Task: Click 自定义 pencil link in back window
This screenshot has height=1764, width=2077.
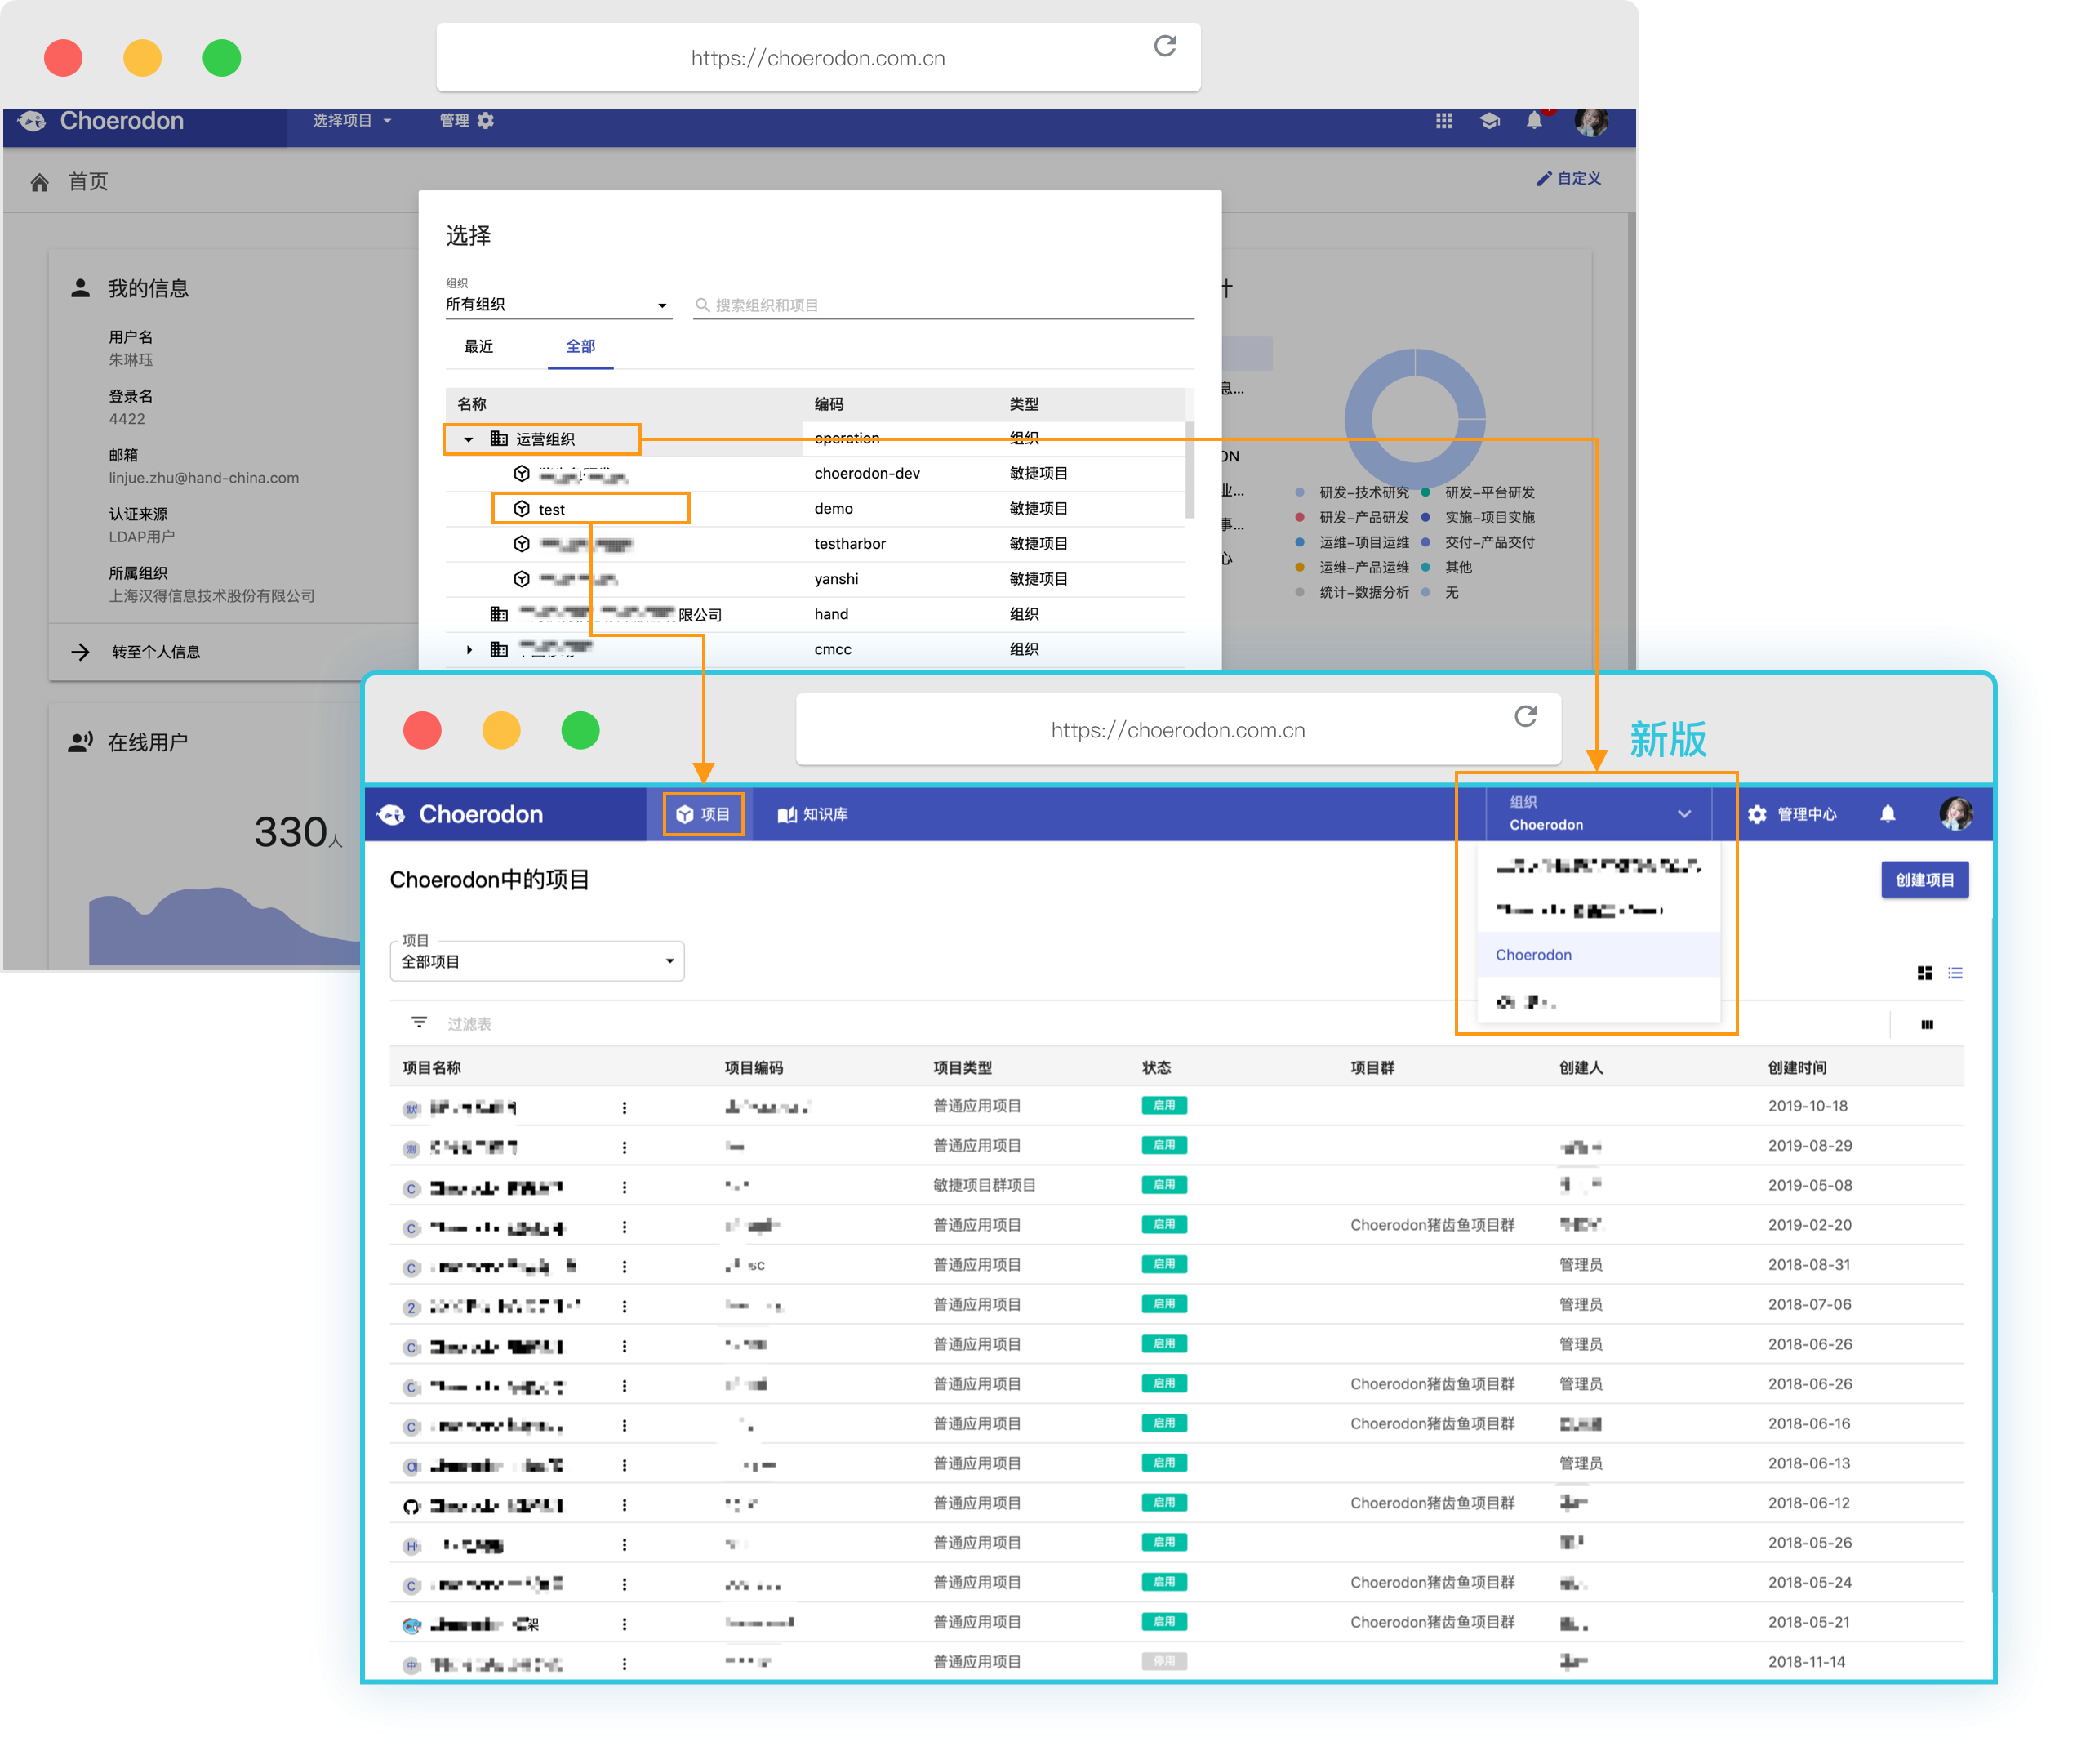Action: (x=1568, y=178)
